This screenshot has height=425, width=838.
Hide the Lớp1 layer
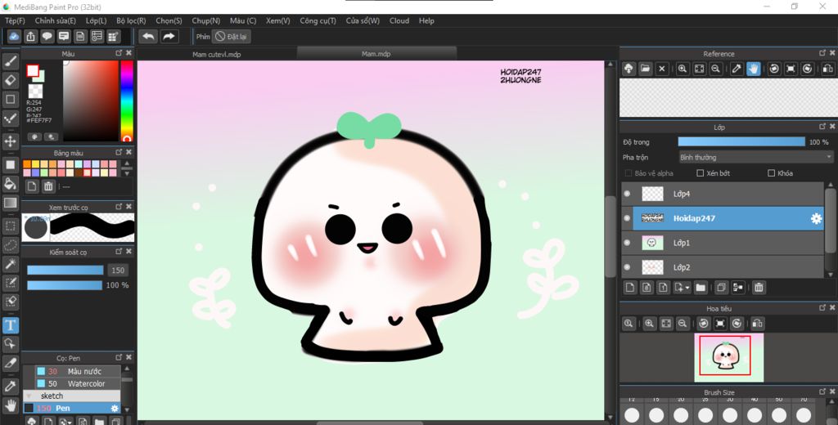pos(628,243)
